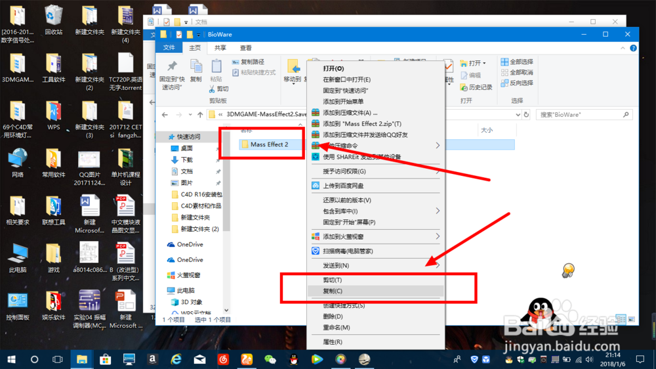
Task: Open Internet Explorer from the taskbar
Action: 176,359
